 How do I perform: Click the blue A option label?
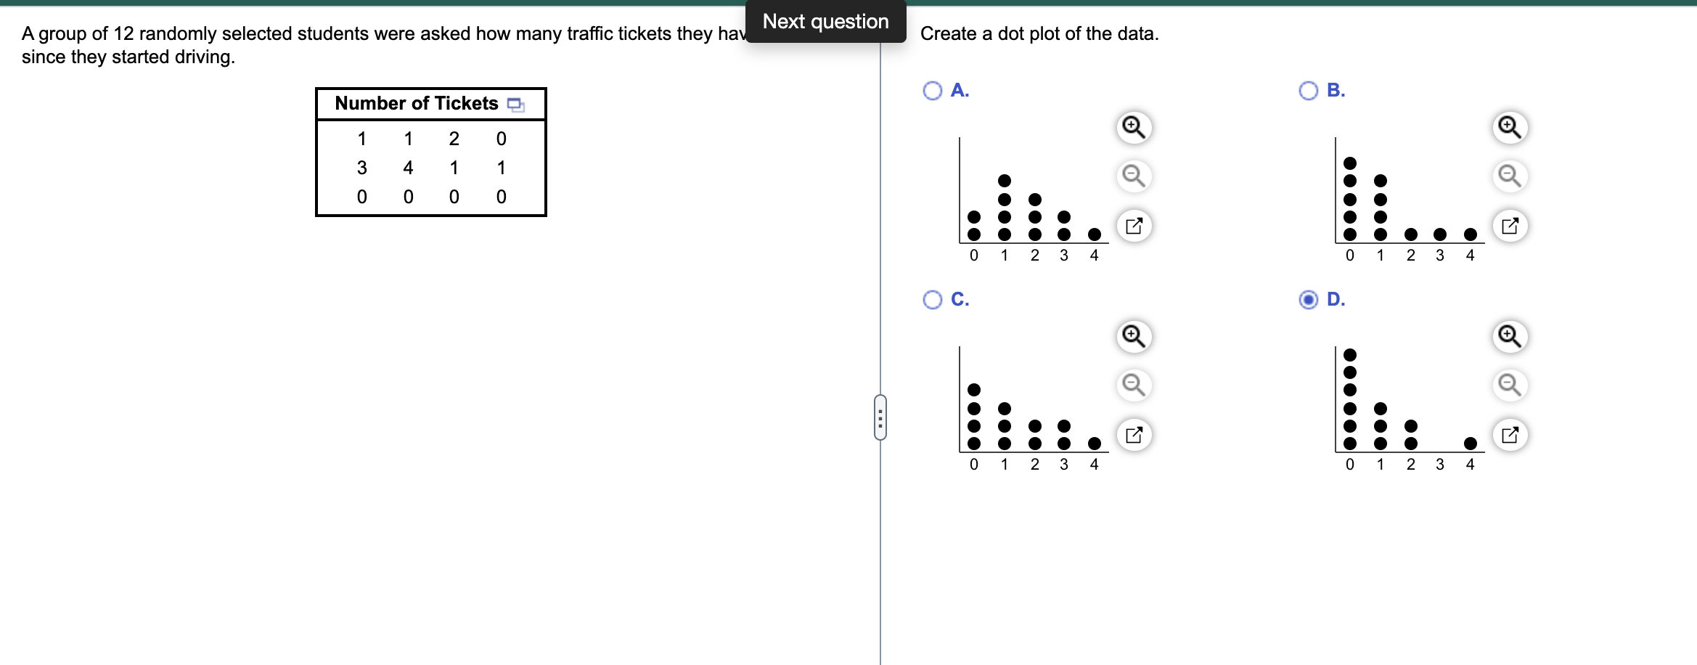[960, 89]
